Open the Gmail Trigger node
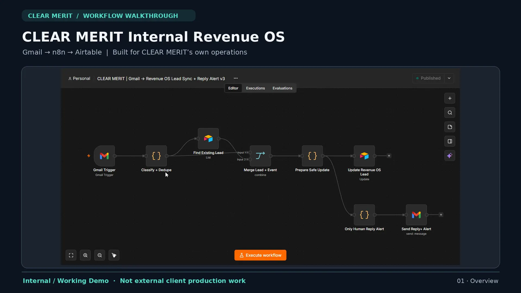Screen dimensions: 521x293 click(x=104, y=156)
